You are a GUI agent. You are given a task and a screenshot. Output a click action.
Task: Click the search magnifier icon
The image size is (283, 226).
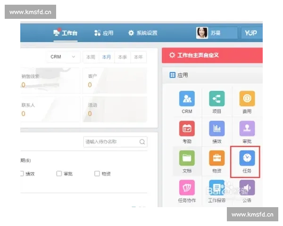(142, 142)
